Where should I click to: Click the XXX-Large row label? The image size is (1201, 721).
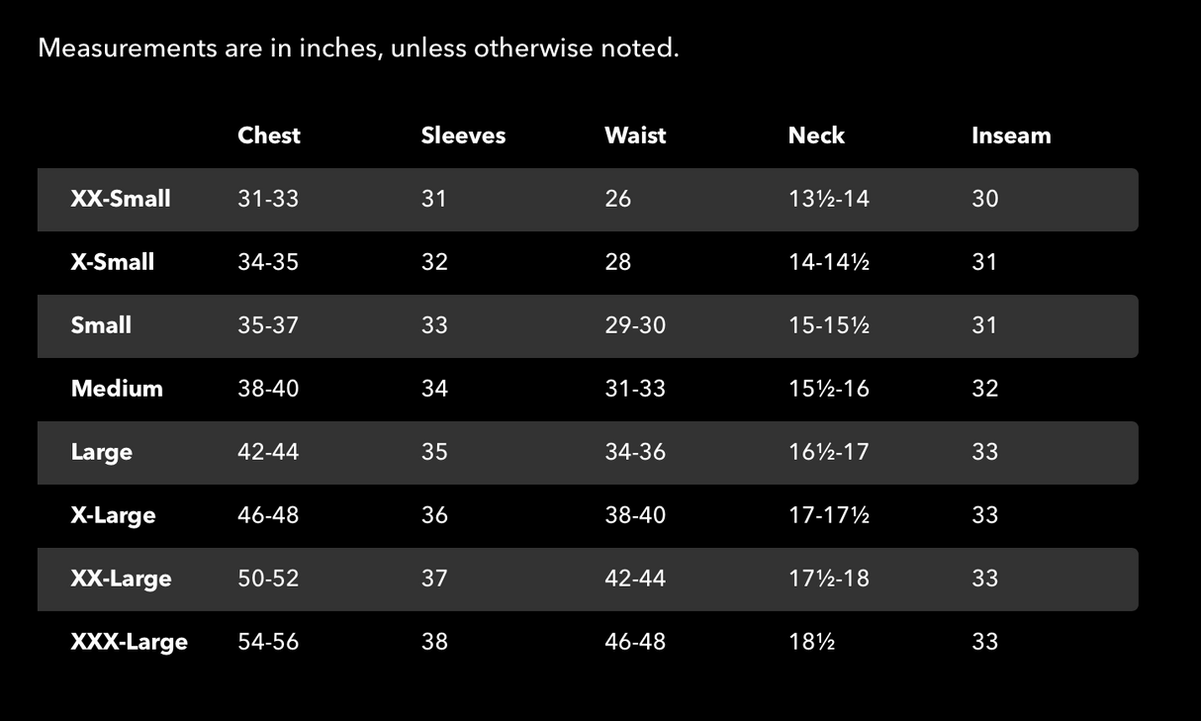click(x=129, y=642)
